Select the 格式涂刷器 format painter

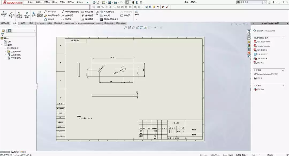click(x=26, y=14)
